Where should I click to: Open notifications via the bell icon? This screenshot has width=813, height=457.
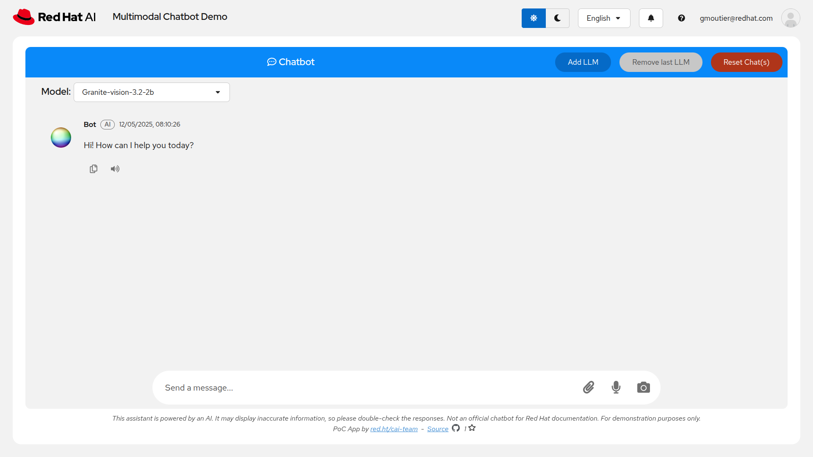coord(650,18)
